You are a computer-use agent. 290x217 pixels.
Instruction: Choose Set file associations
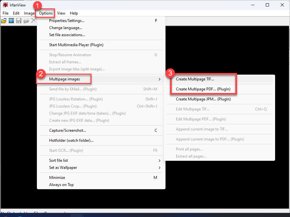[101, 35]
